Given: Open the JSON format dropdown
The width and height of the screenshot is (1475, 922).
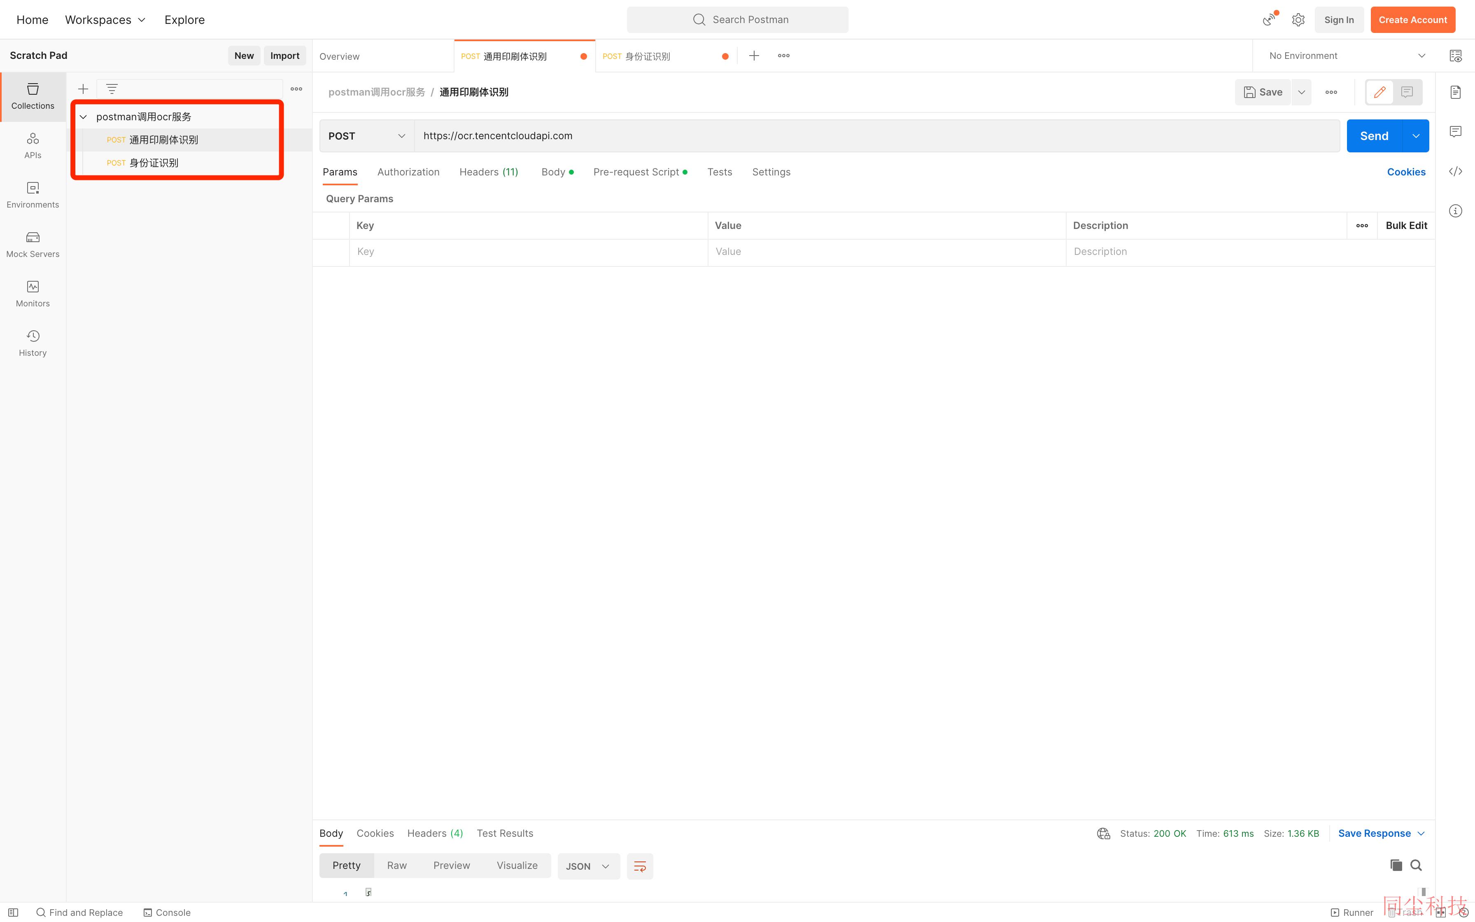Looking at the screenshot, I should [588, 866].
